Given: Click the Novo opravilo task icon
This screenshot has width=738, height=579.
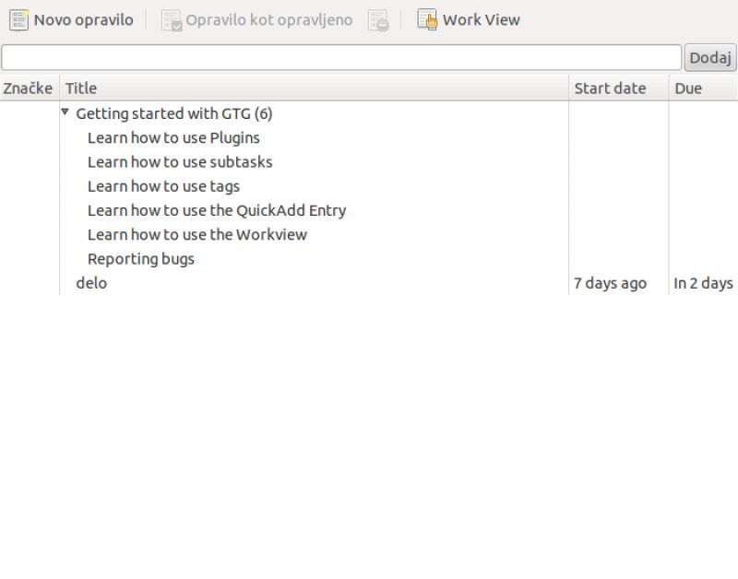Looking at the screenshot, I should [18, 19].
